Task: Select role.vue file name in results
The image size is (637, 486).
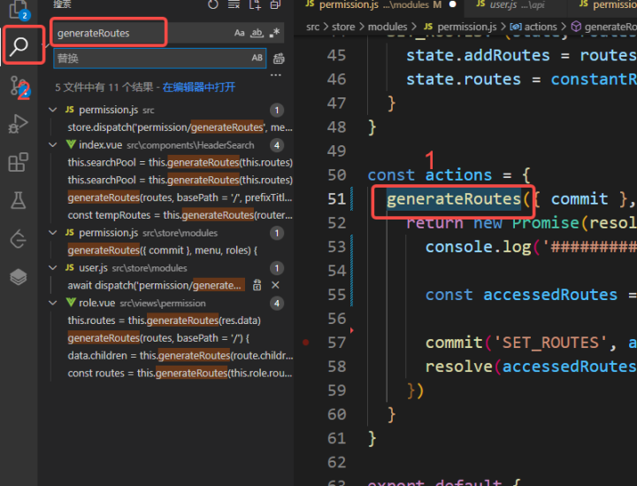Action: click(96, 303)
